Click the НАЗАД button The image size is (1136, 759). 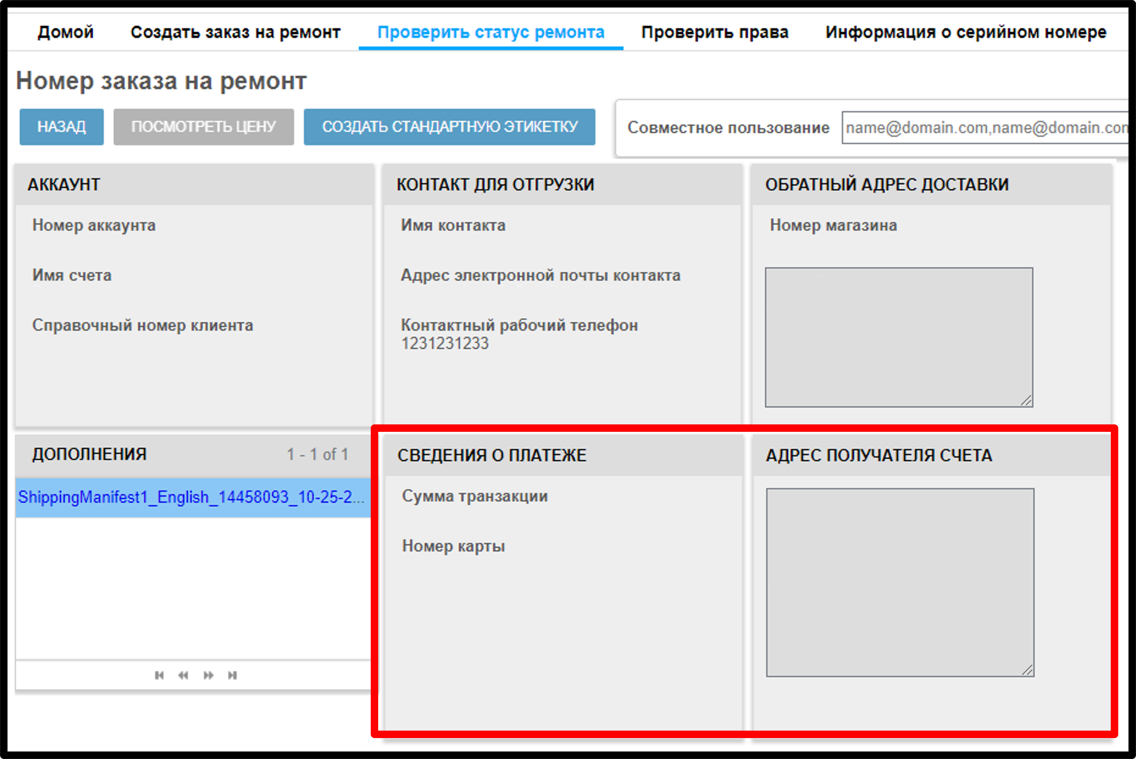tap(61, 127)
